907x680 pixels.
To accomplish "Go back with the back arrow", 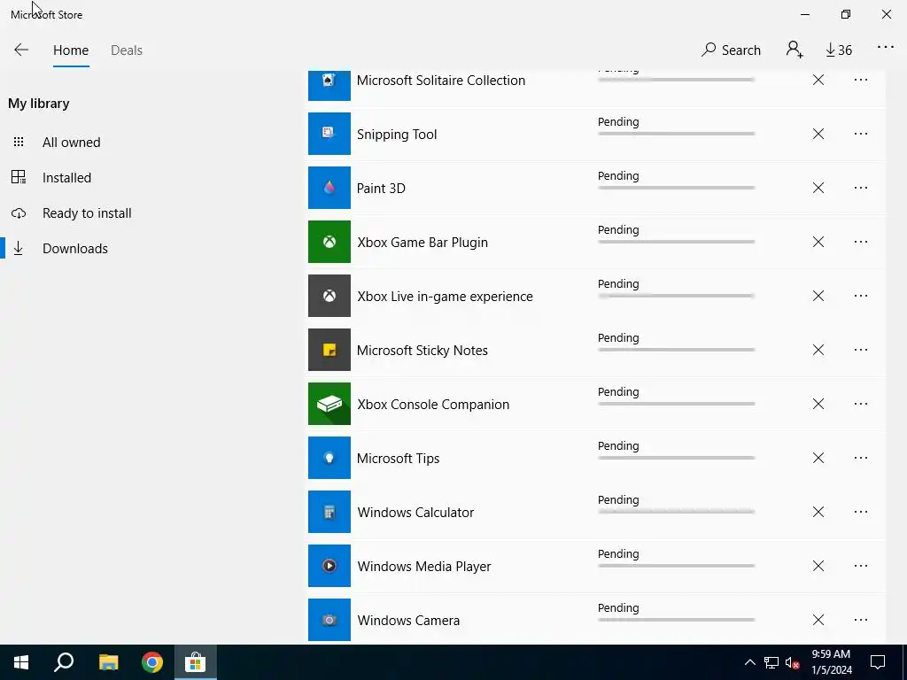I will coord(21,50).
